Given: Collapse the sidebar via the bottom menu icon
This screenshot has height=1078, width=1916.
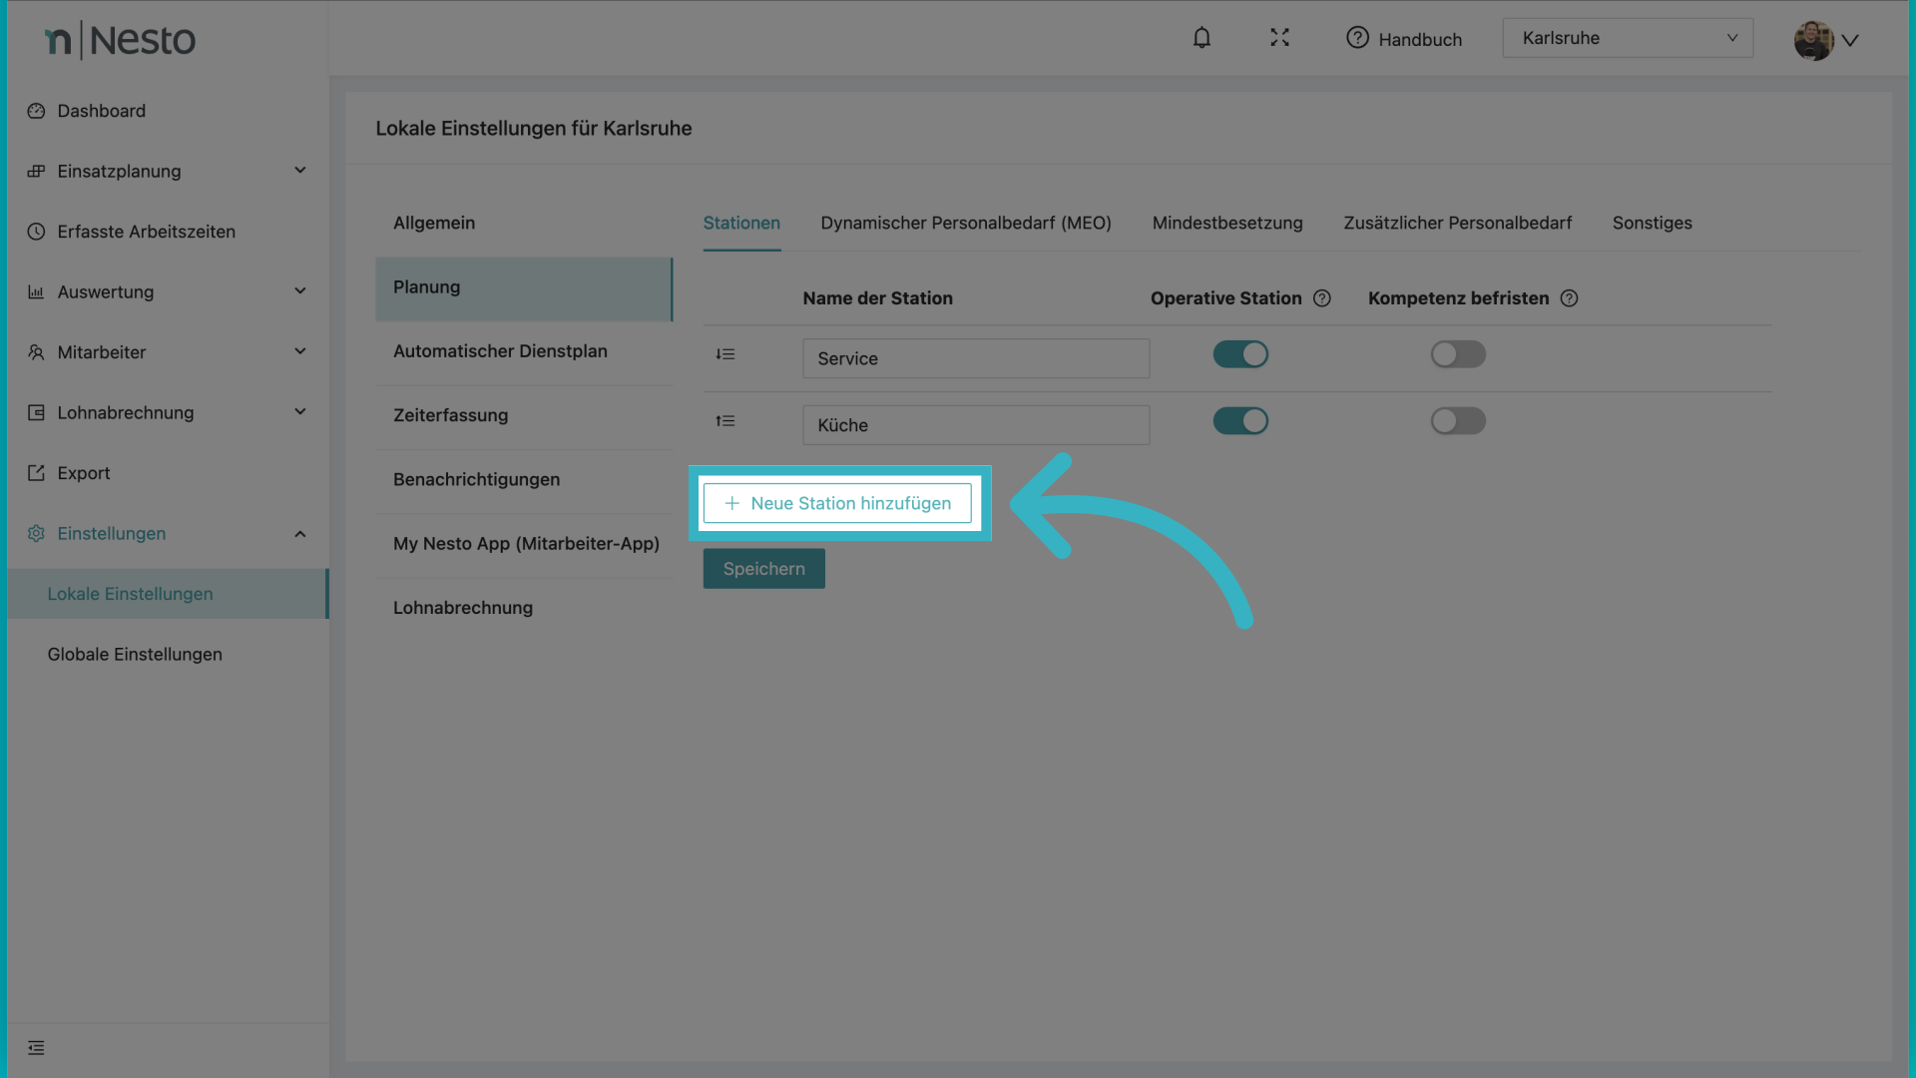Looking at the screenshot, I should coord(37,1048).
